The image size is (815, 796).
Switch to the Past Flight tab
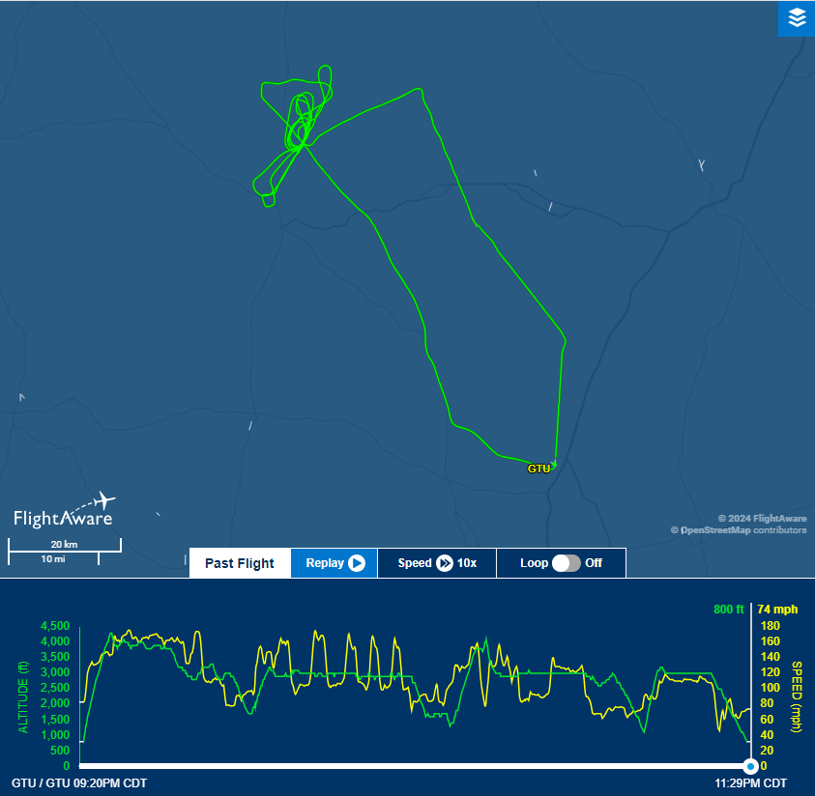pos(240,563)
